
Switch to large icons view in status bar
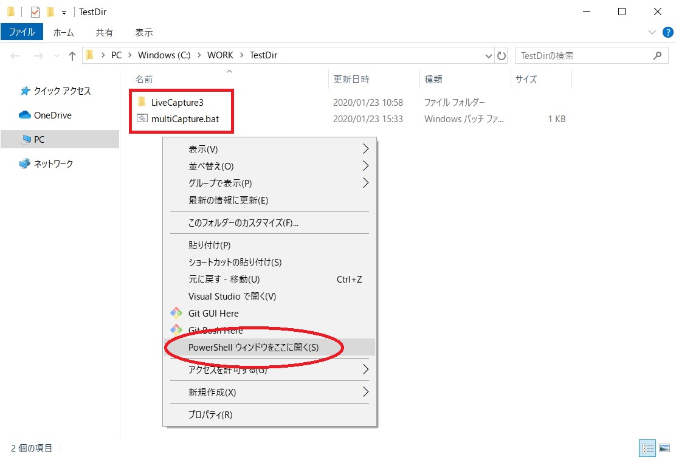(x=664, y=448)
